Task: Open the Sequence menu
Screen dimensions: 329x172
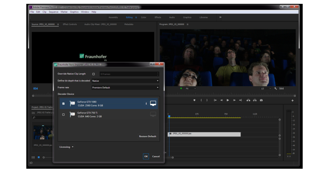Action: pos(53,12)
